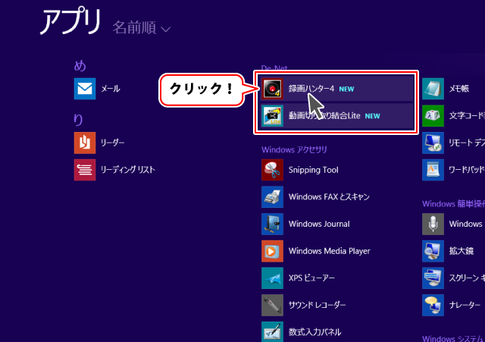485x342 pixels.
Task: Open the リーディング リスト icon
Action: point(85,170)
